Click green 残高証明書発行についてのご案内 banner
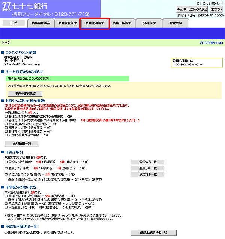 pos(67,79)
